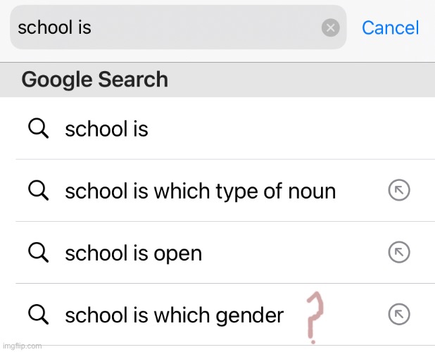The image size is (435, 352).
Task: Click magnifier icon beside 'which type of noun'
Action: click(38, 190)
